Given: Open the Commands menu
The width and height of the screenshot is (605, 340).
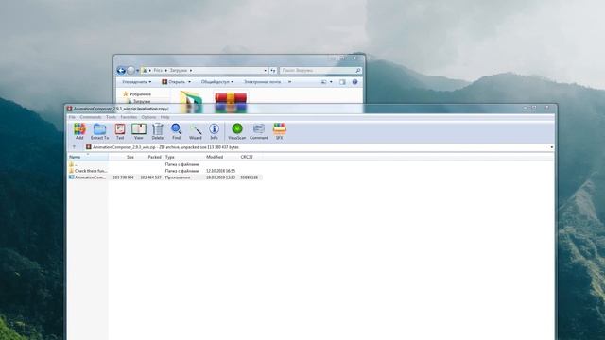Looking at the screenshot, I should pos(91,117).
